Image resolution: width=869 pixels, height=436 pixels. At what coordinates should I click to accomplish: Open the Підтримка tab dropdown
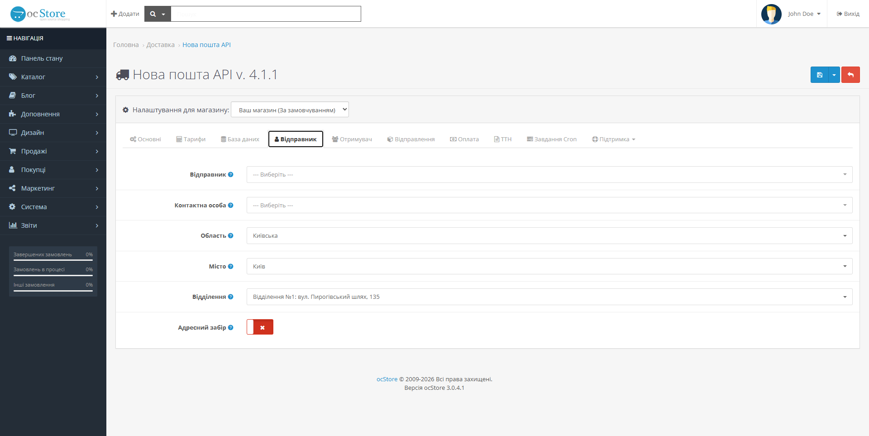point(613,139)
